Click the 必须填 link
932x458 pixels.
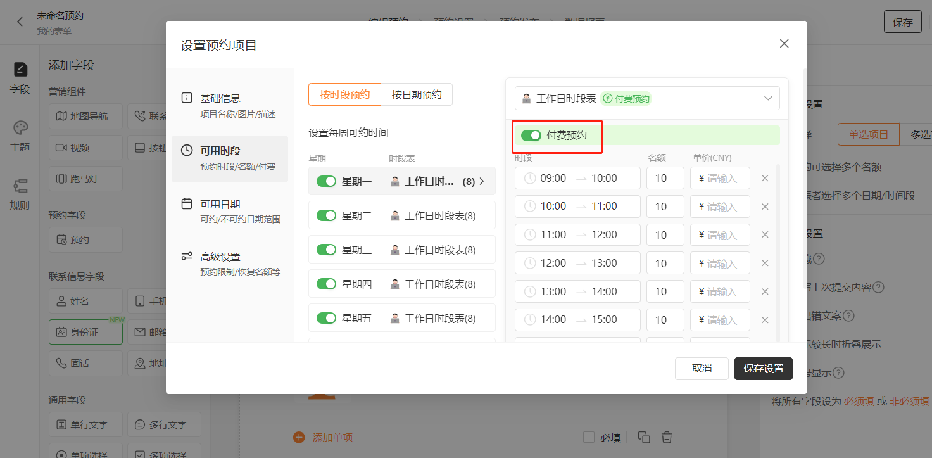coord(859,401)
